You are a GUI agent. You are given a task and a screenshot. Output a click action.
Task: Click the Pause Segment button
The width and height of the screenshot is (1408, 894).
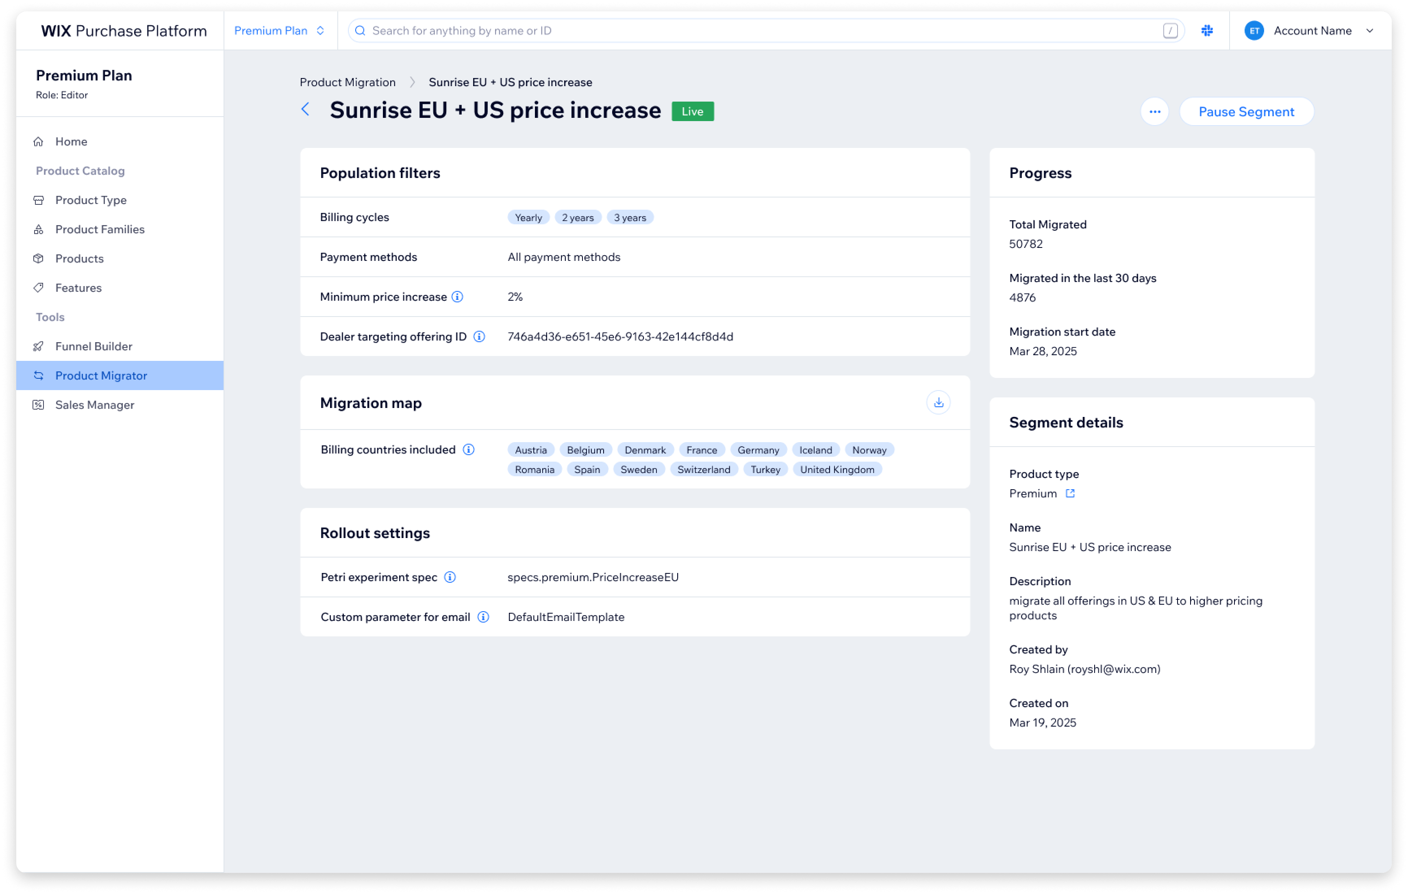click(x=1246, y=112)
